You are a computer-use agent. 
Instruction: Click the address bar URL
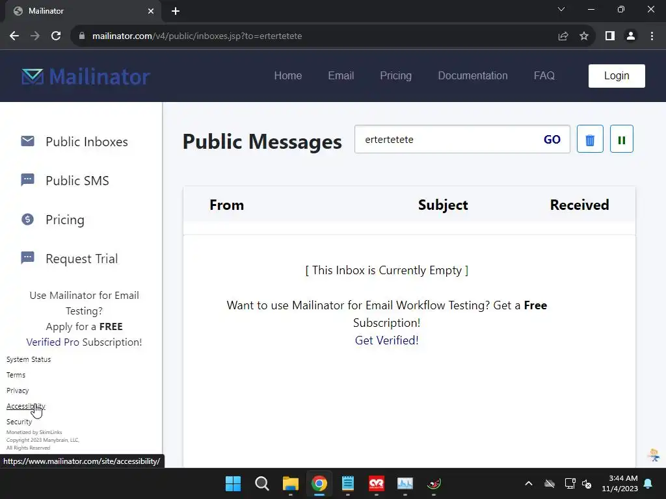[x=197, y=36]
